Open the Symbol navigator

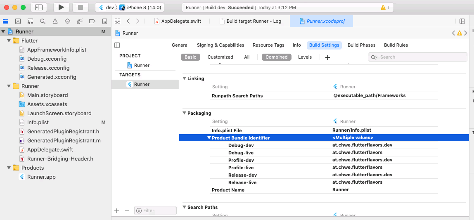click(x=30, y=21)
